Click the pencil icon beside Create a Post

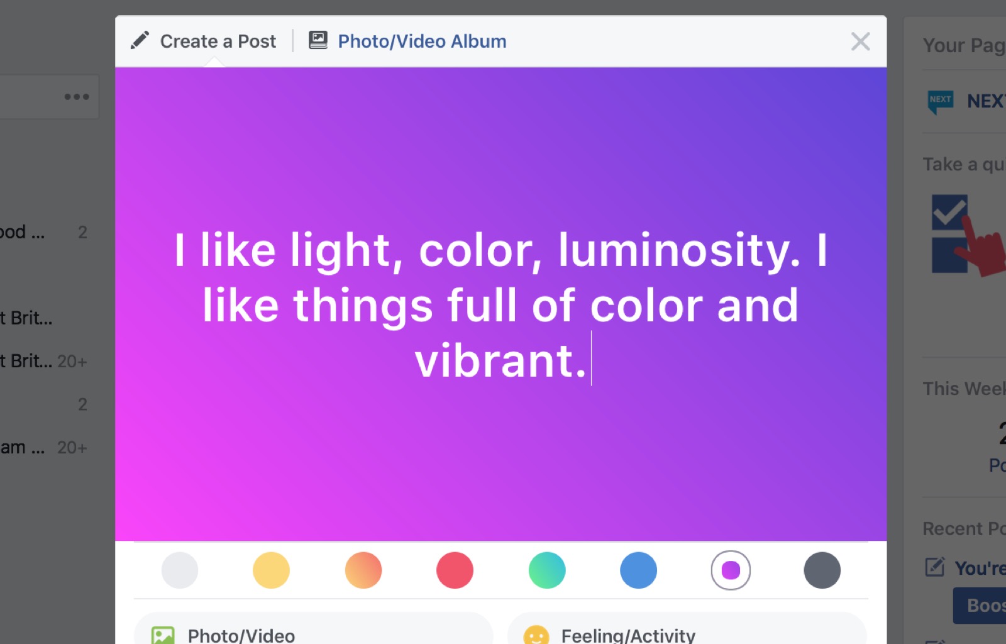(x=140, y=40)
